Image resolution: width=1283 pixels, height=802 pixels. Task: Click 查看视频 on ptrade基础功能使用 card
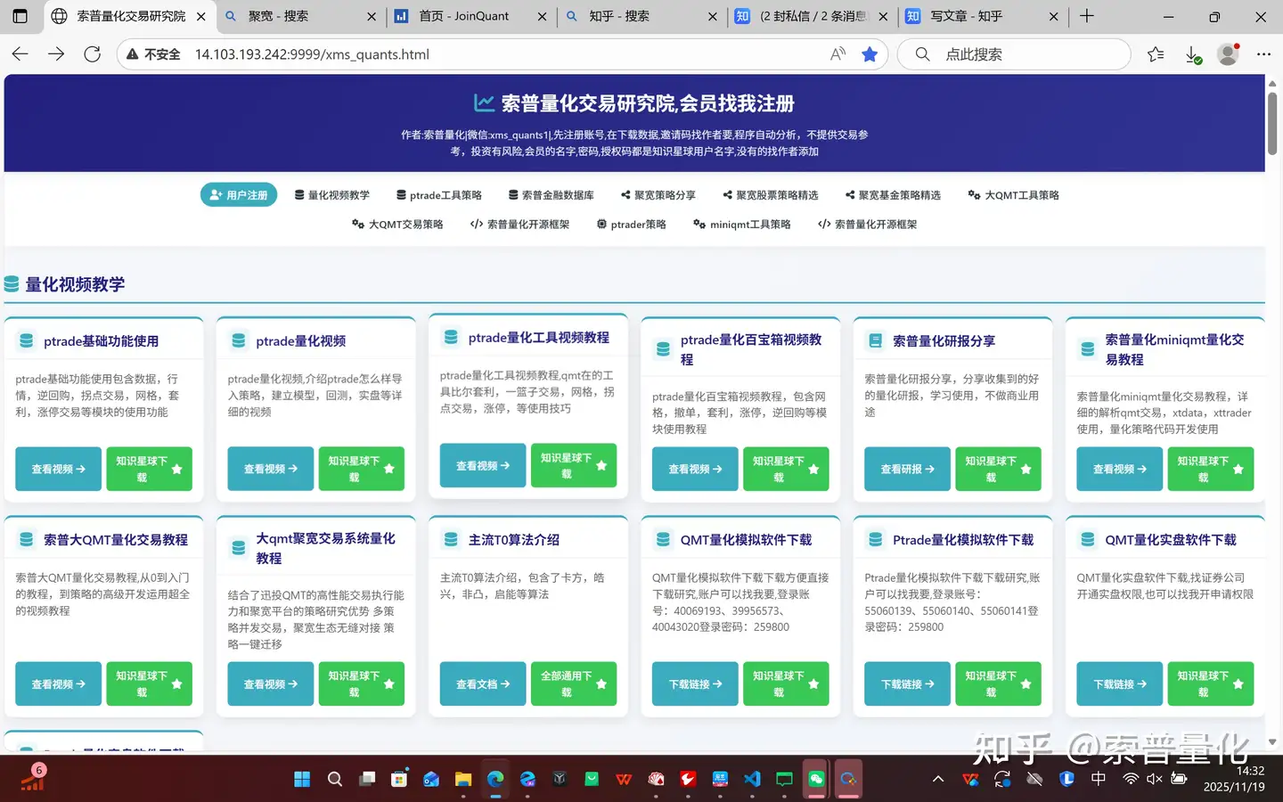[x=59, y=469]
